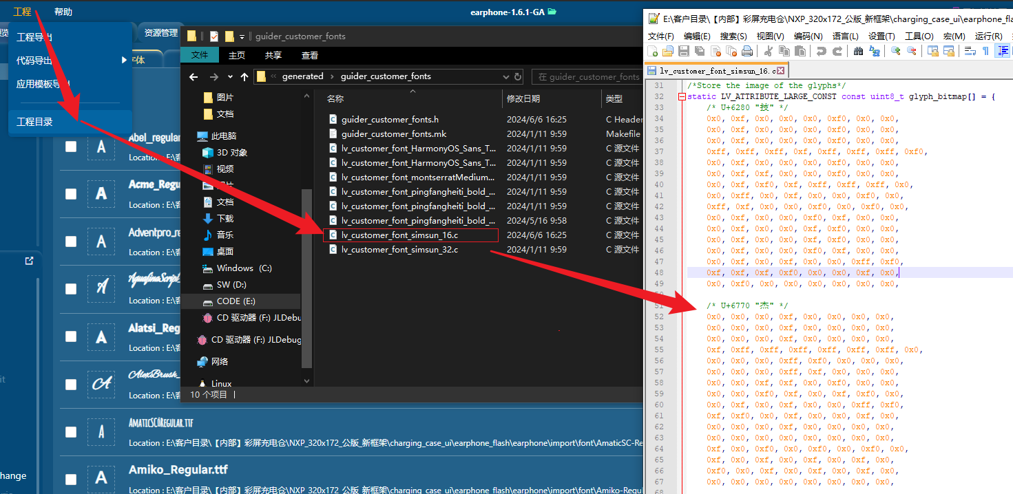The image size is (1013, 494).
Task: Choose 工程目录 from the 工程 menu
Action: point(70,122)
